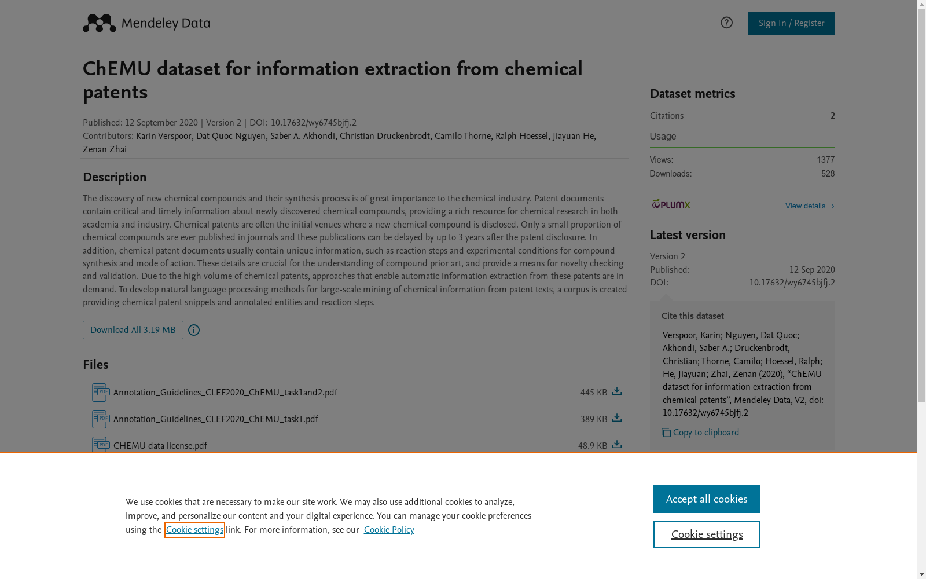Click the PlumX metrics logo
926x579 pixels.
(x=671, y=204)
